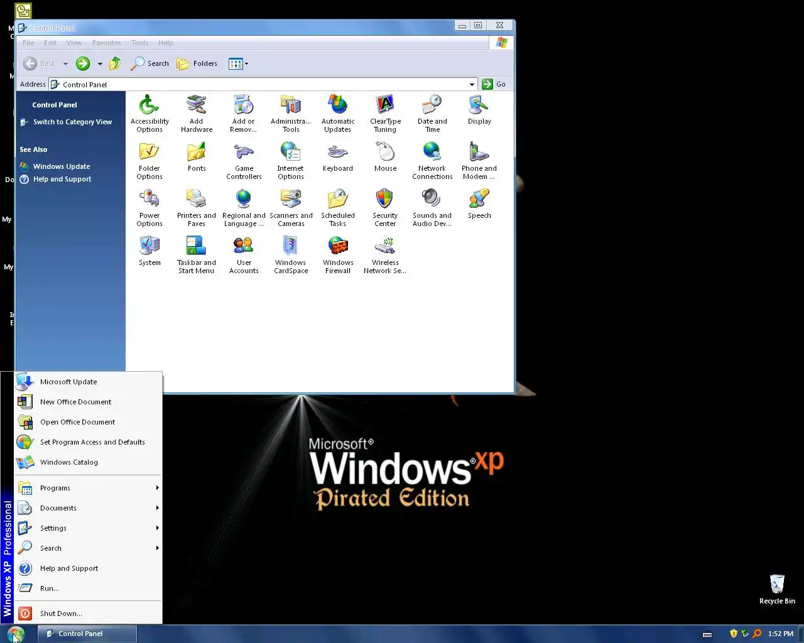Open Date and Time icon
This screenshot has width=804, height=643.
432,114
